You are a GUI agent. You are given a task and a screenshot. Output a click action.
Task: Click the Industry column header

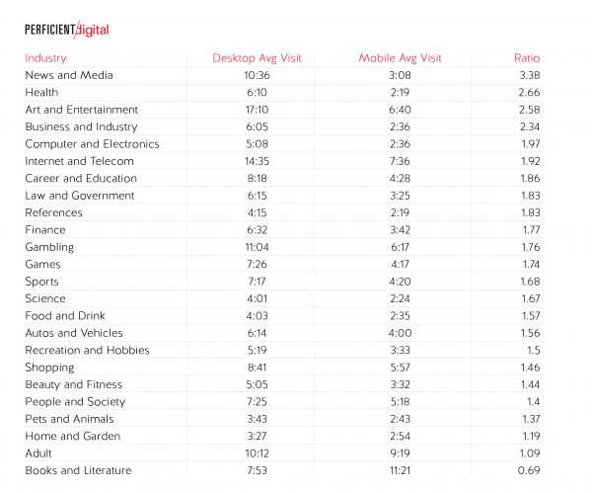[x=45, y=57]
